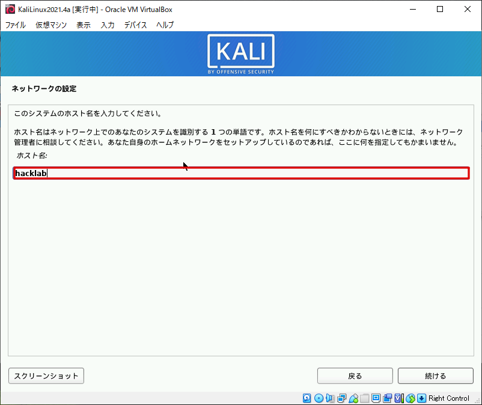Open the 仮想マシン menu

coord(51,25)
